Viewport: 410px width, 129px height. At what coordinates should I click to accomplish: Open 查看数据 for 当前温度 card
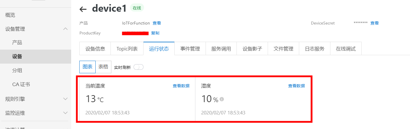181,86
